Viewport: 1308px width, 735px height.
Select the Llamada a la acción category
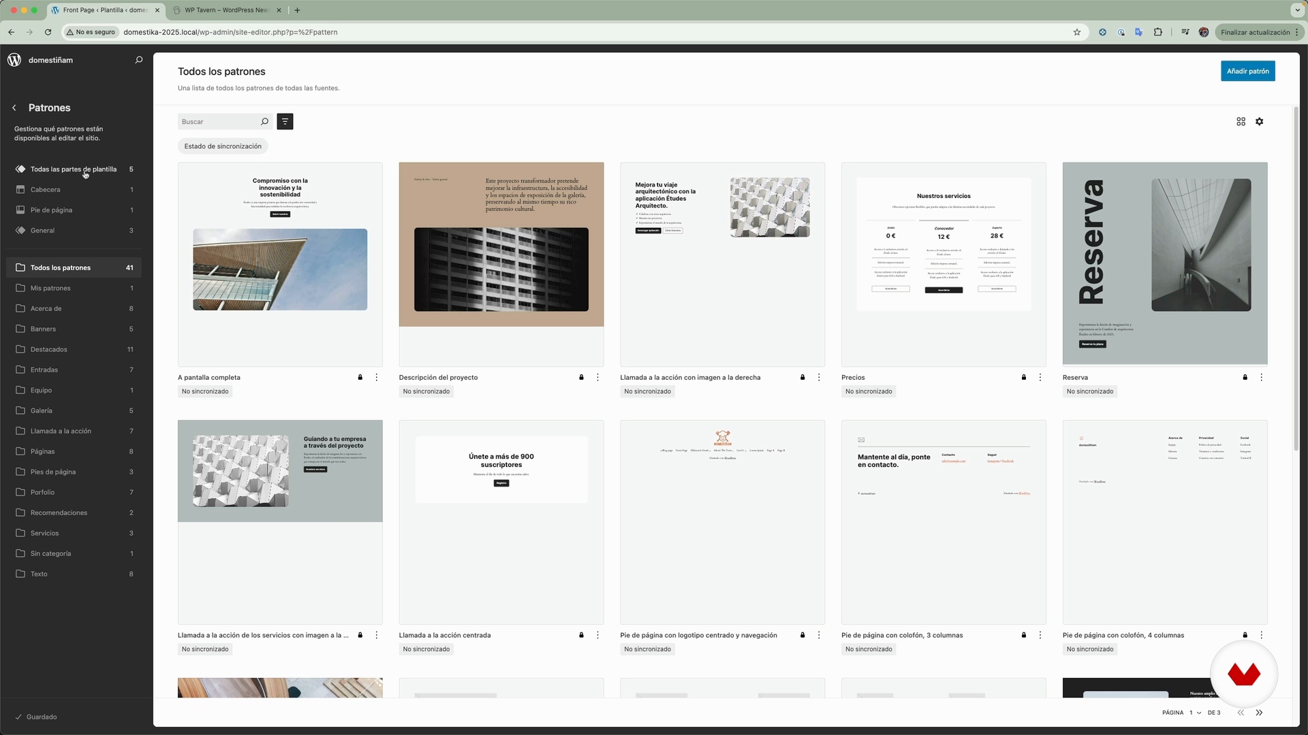click(x=61, y=431)
